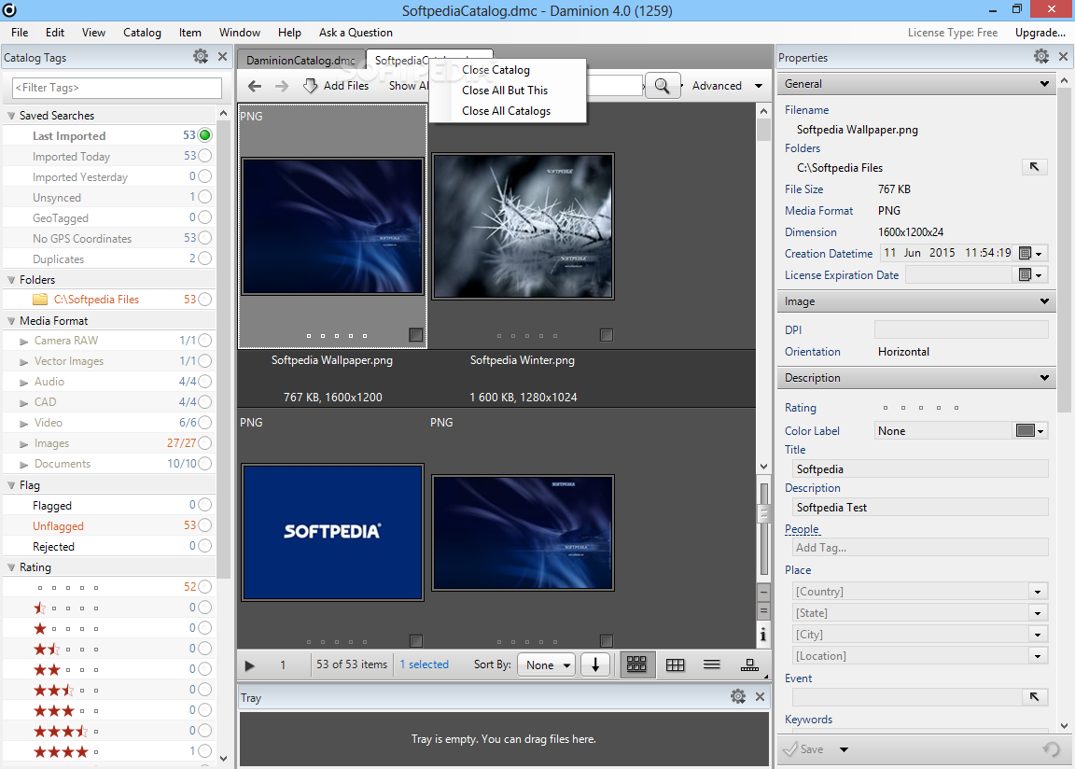Viewport: 1075px width, 769px height.
Task: Go back with the left arrow
Action: point(255,86)
